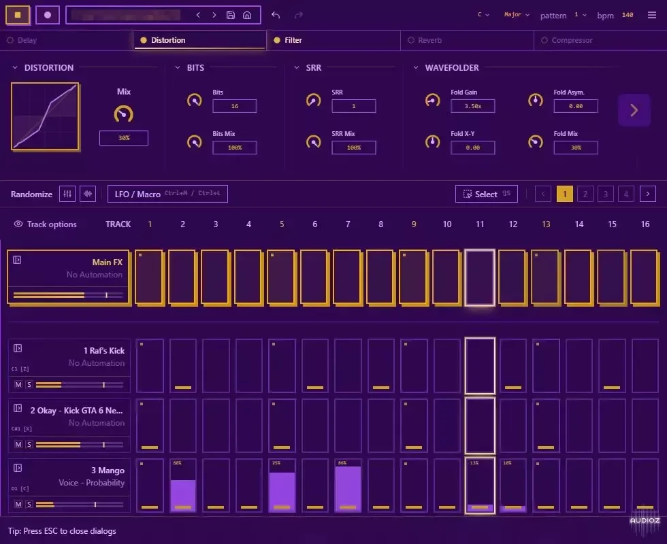Click the Bits value field 16
Image resolution: width=667 pixels, height=544 pixels.
(235, 106)
